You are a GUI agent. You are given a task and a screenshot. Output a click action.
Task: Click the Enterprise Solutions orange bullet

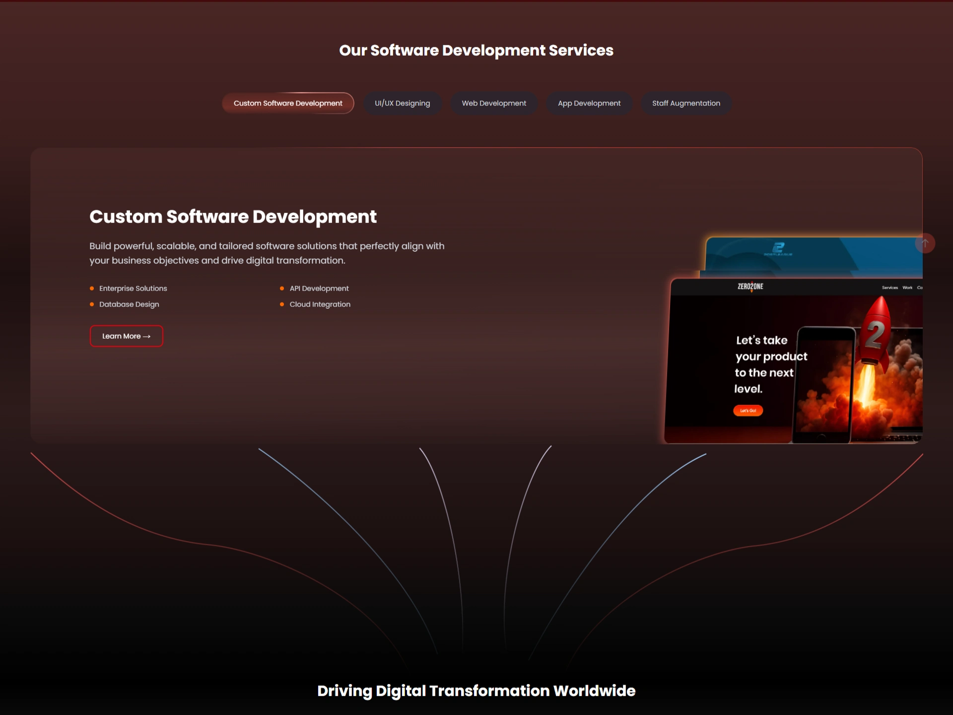(92, 288)
